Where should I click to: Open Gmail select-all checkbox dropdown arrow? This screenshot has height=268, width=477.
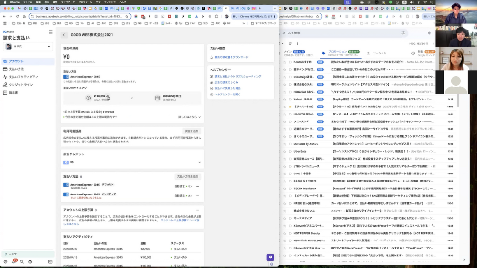[283, 43]
